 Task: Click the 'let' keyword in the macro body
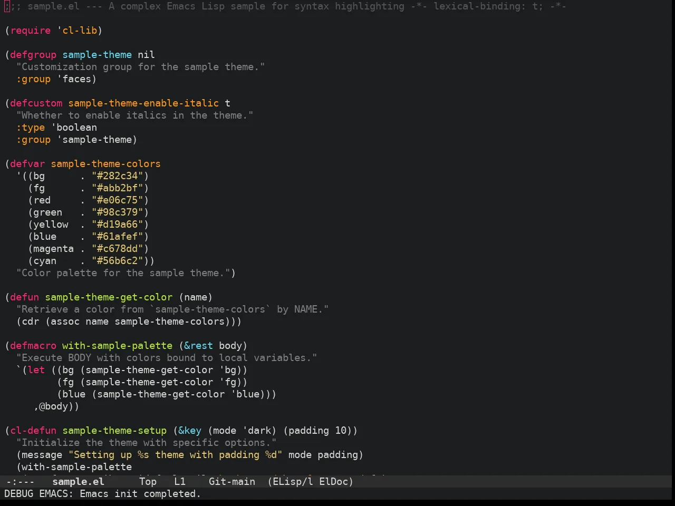tap(36, 370)
